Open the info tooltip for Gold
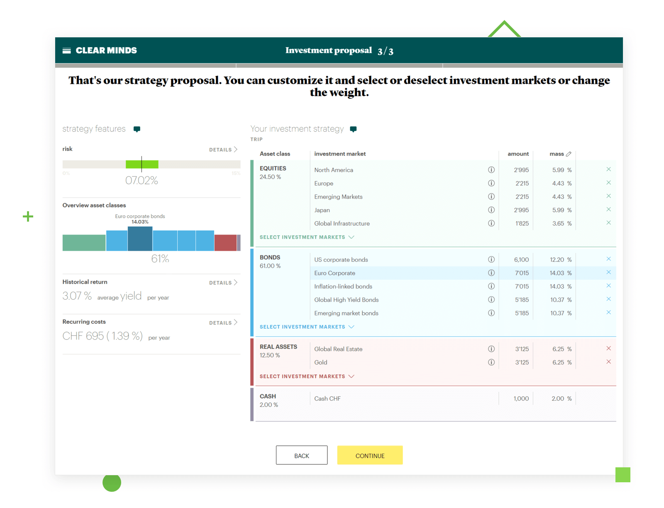This screenshot has height=508, width=664. point(491,362)
